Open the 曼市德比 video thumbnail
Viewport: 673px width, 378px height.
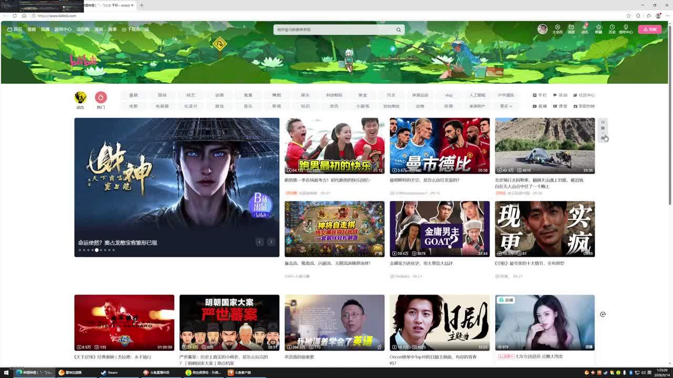pos(440,145)
